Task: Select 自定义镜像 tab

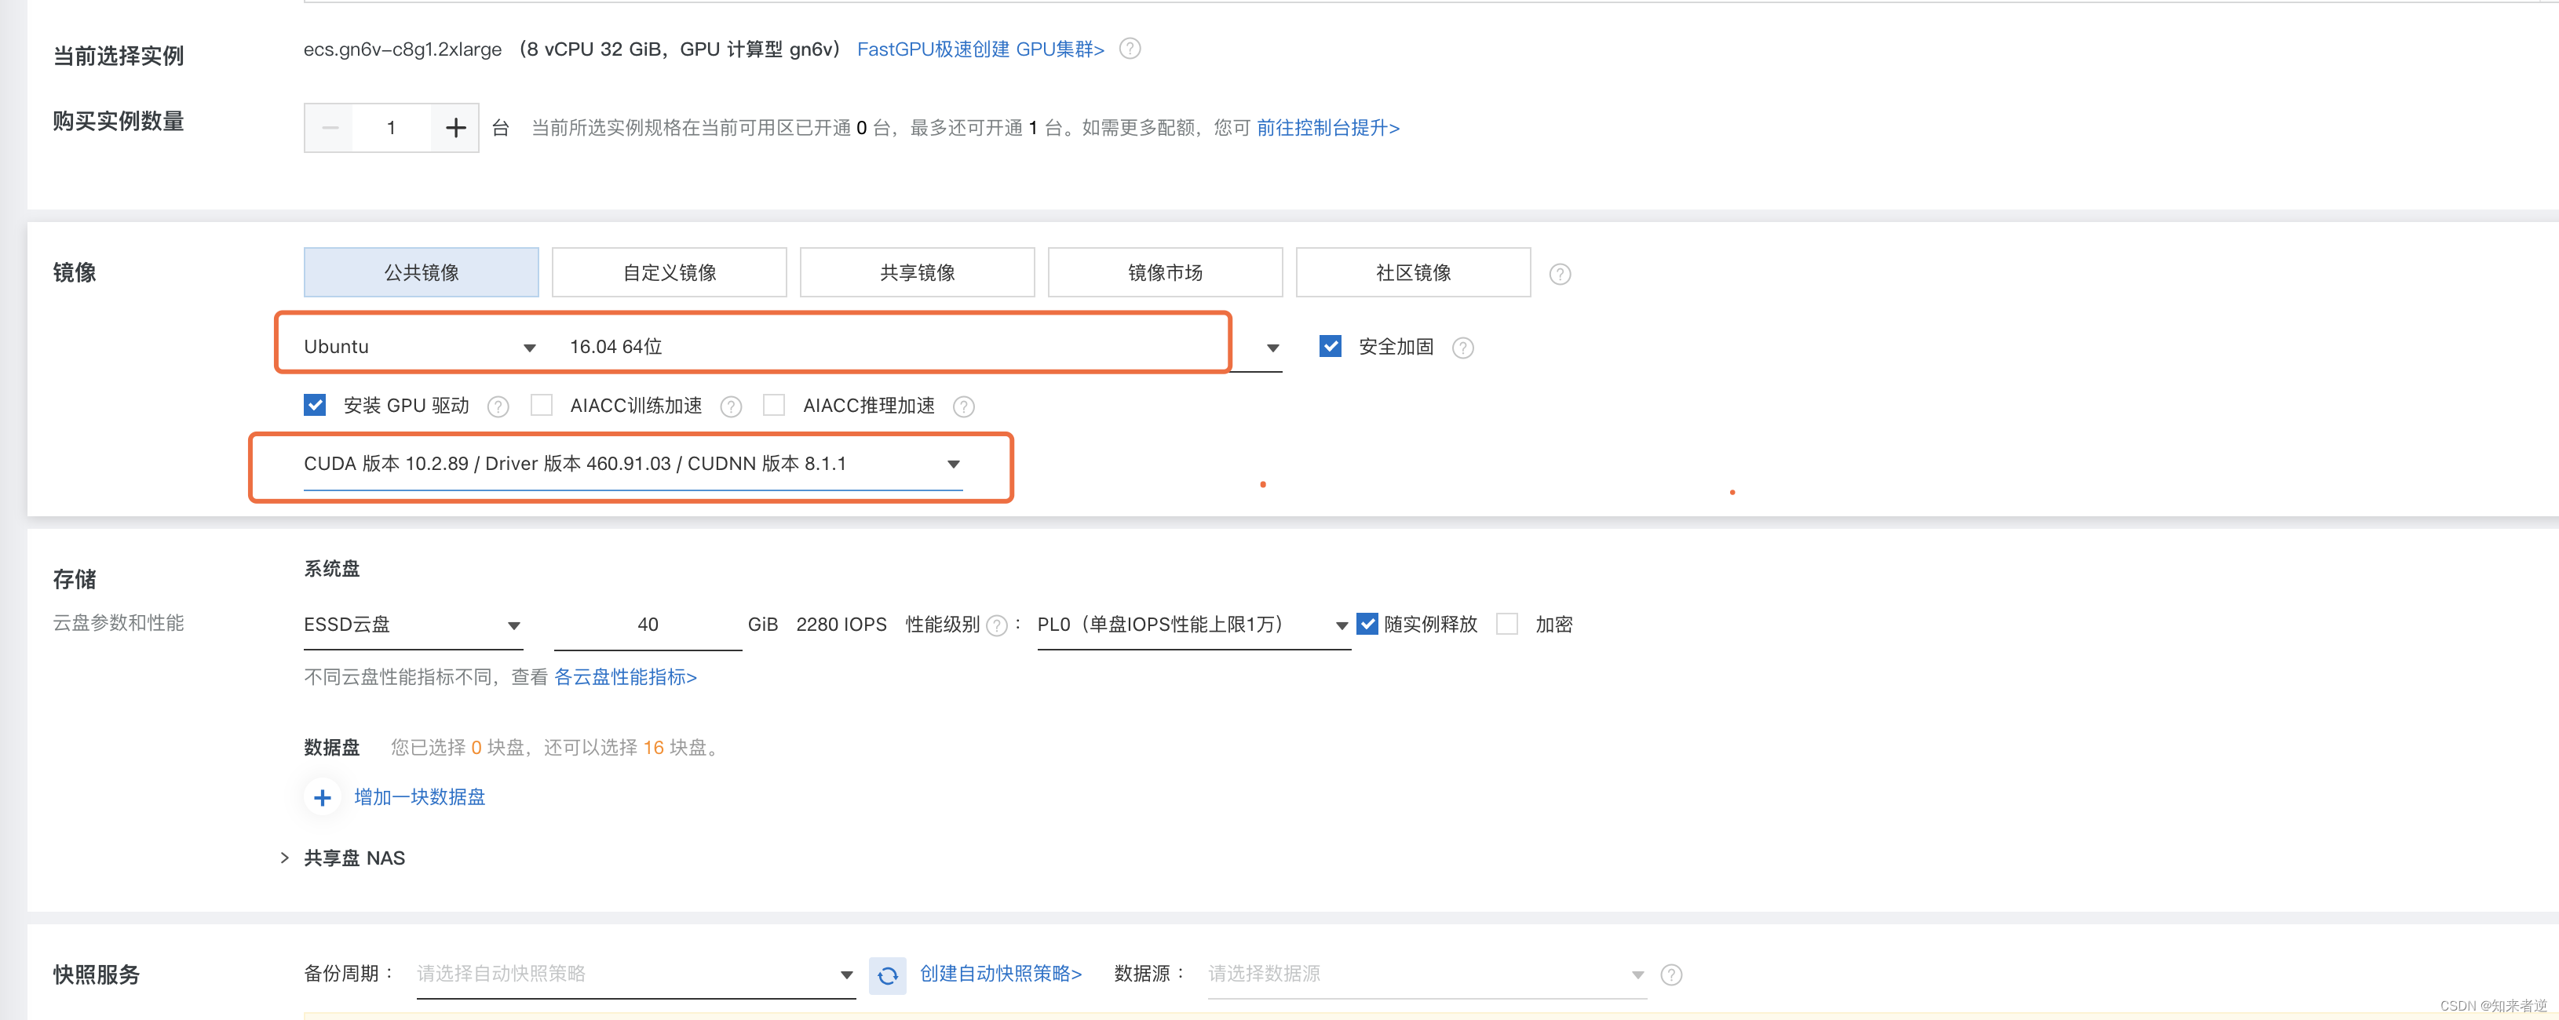Action: (670, 272)
